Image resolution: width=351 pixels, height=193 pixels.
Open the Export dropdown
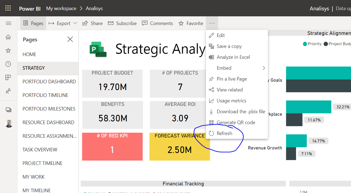click(x=63, y=23)
